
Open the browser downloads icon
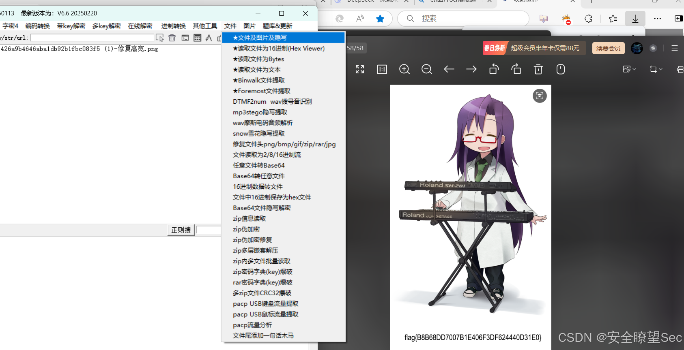click(635, 19)
